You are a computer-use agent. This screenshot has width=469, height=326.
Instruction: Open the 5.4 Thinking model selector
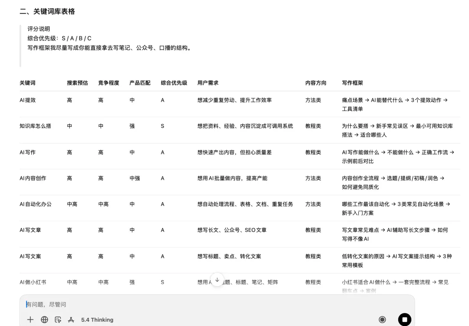(97, 319)
